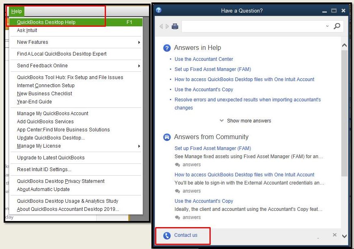354x249 pixels.
Task: Open community post Set up Fixed Asset Manager (FAM)
Action: [213, 148]
